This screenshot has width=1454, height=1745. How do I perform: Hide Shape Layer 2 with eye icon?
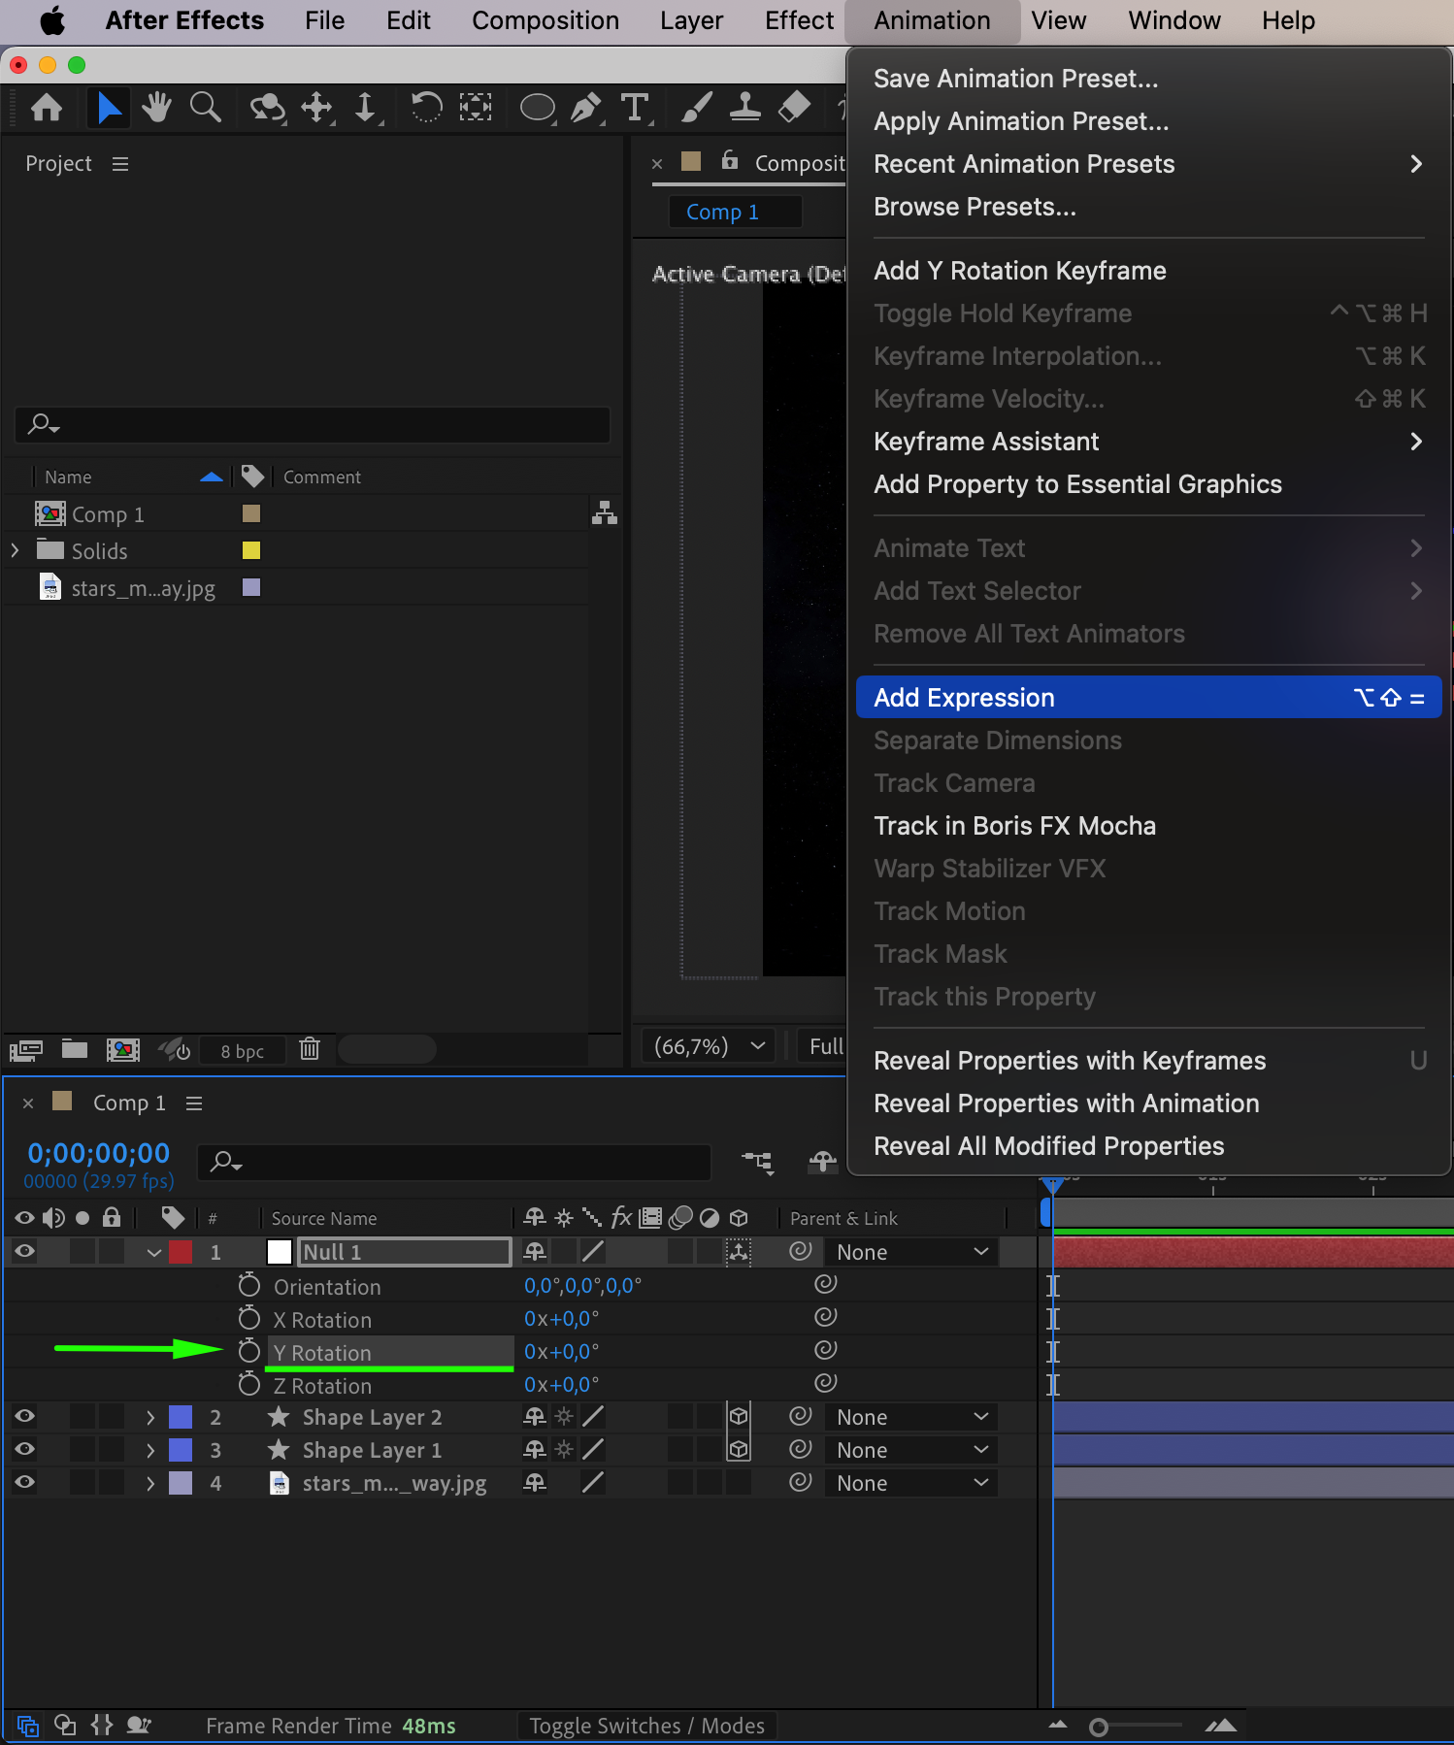click(24, 1416)
